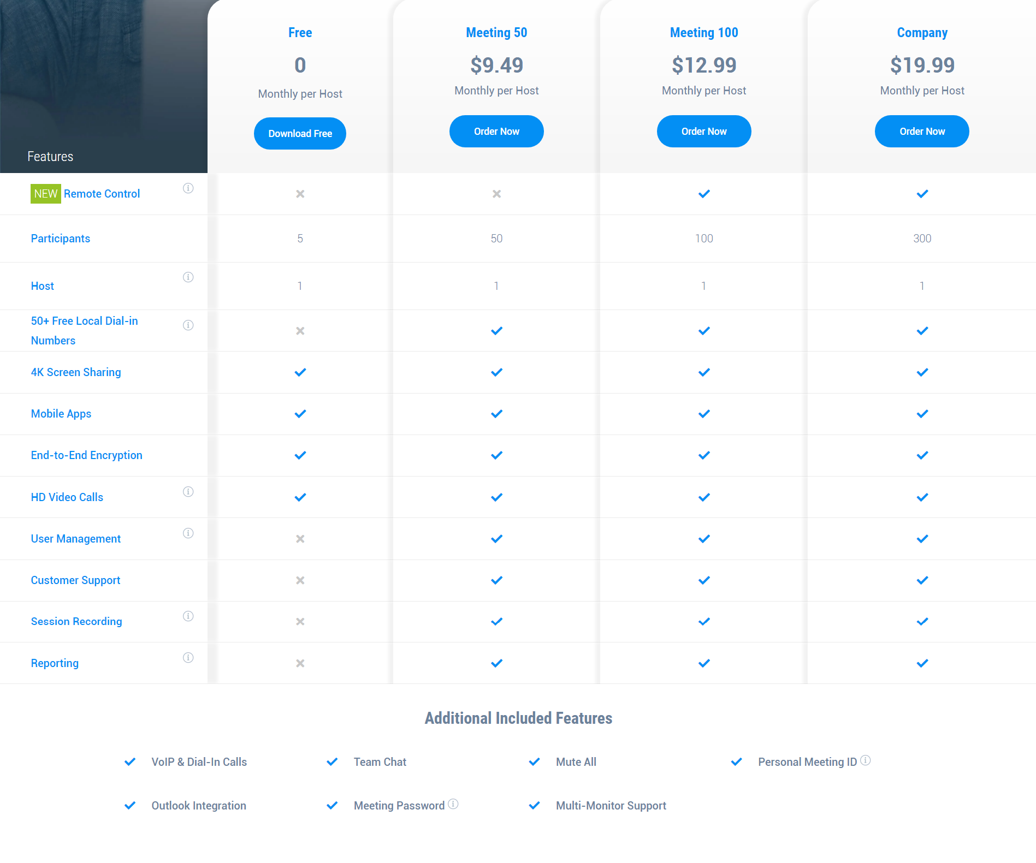Click the Dial-in Numbers cross in Free column

tap(300, 331)
